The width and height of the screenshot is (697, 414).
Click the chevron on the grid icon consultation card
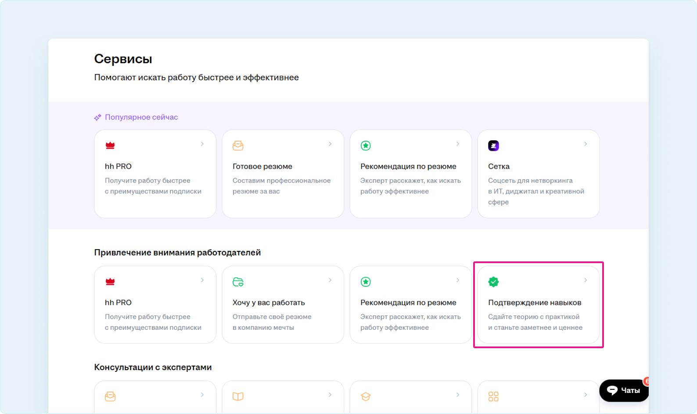click(586, 395)
